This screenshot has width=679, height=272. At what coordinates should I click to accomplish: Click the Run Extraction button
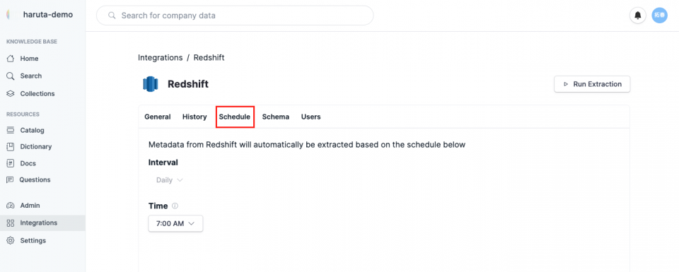(592, 84)
